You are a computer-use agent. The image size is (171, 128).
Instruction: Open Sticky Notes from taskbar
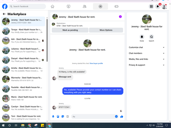click(42, 125)
